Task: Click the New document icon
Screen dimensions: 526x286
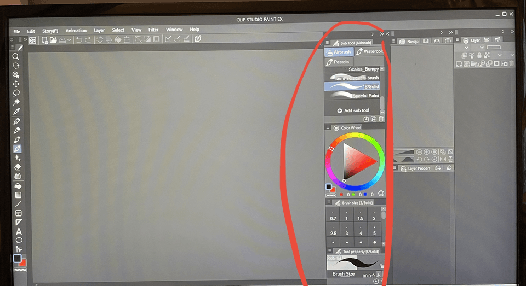Action: click(x=44, y=40)
